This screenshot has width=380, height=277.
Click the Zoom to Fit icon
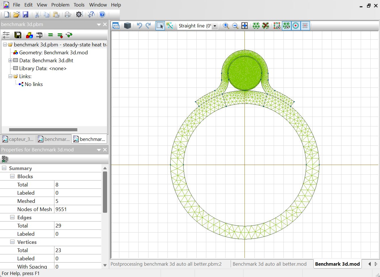click(245, 26)
